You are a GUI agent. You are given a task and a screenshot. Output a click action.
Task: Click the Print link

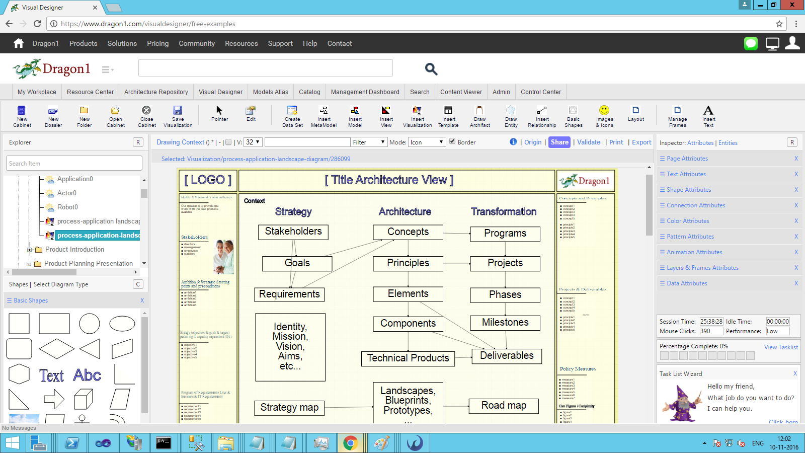[616, 142]
